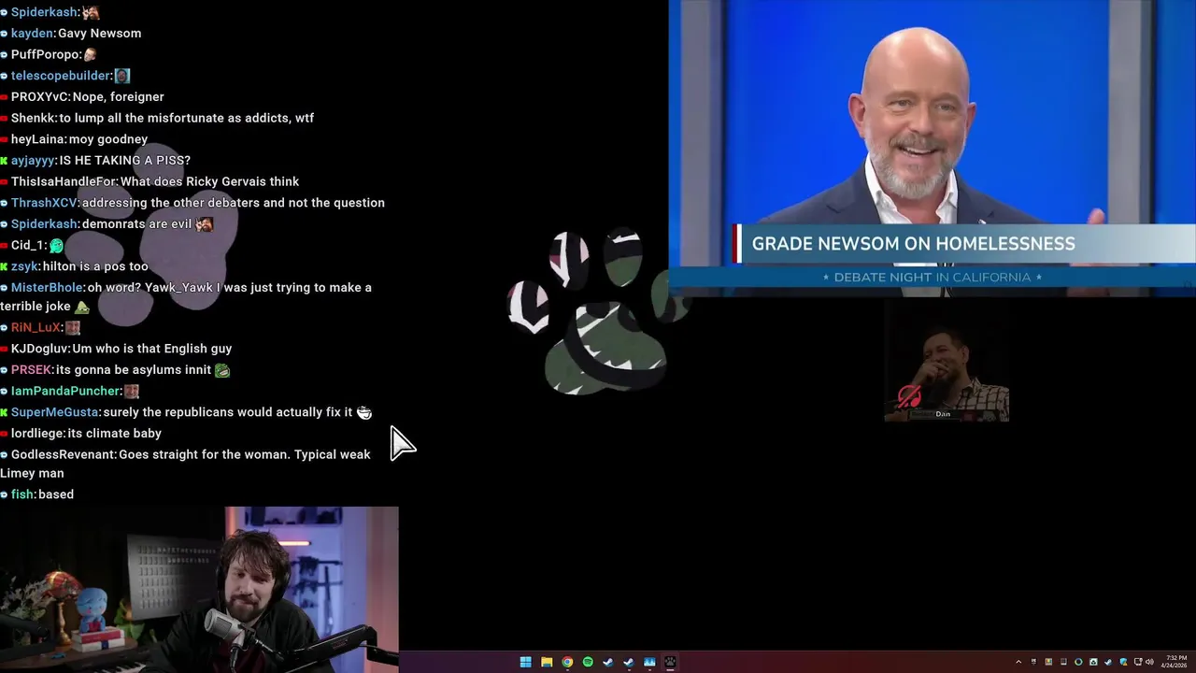Click username lordliege in chat
This screenshot has height=673, width=1196.
37,434
